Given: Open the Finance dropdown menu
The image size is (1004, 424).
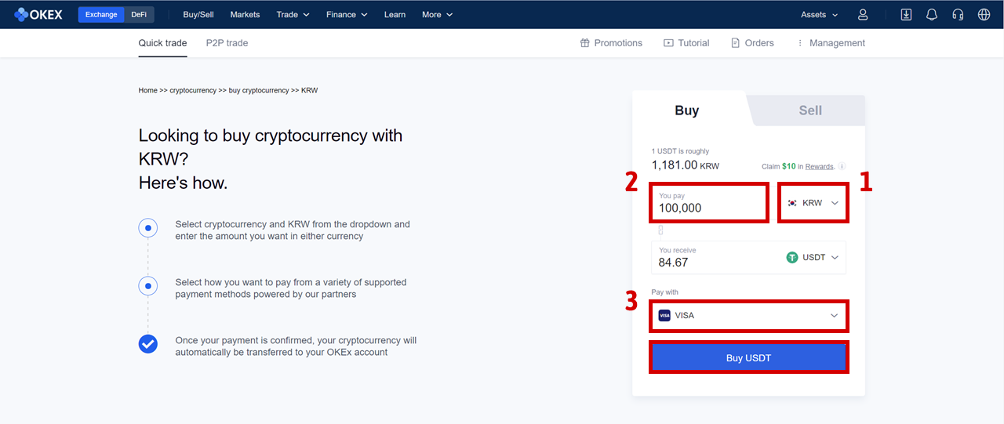Looking at the screenshot, I should [x=347, y=14].
